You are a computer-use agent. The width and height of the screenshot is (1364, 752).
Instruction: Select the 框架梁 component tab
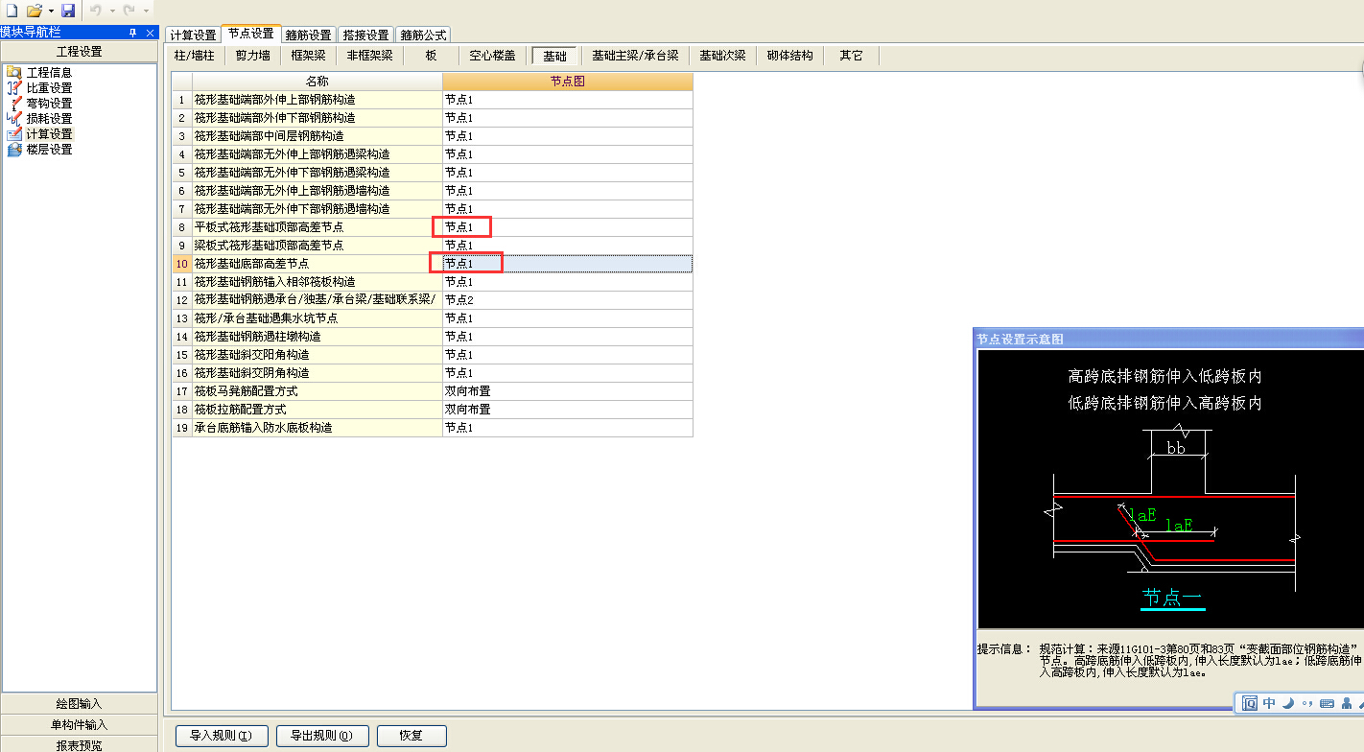(309, 56)
